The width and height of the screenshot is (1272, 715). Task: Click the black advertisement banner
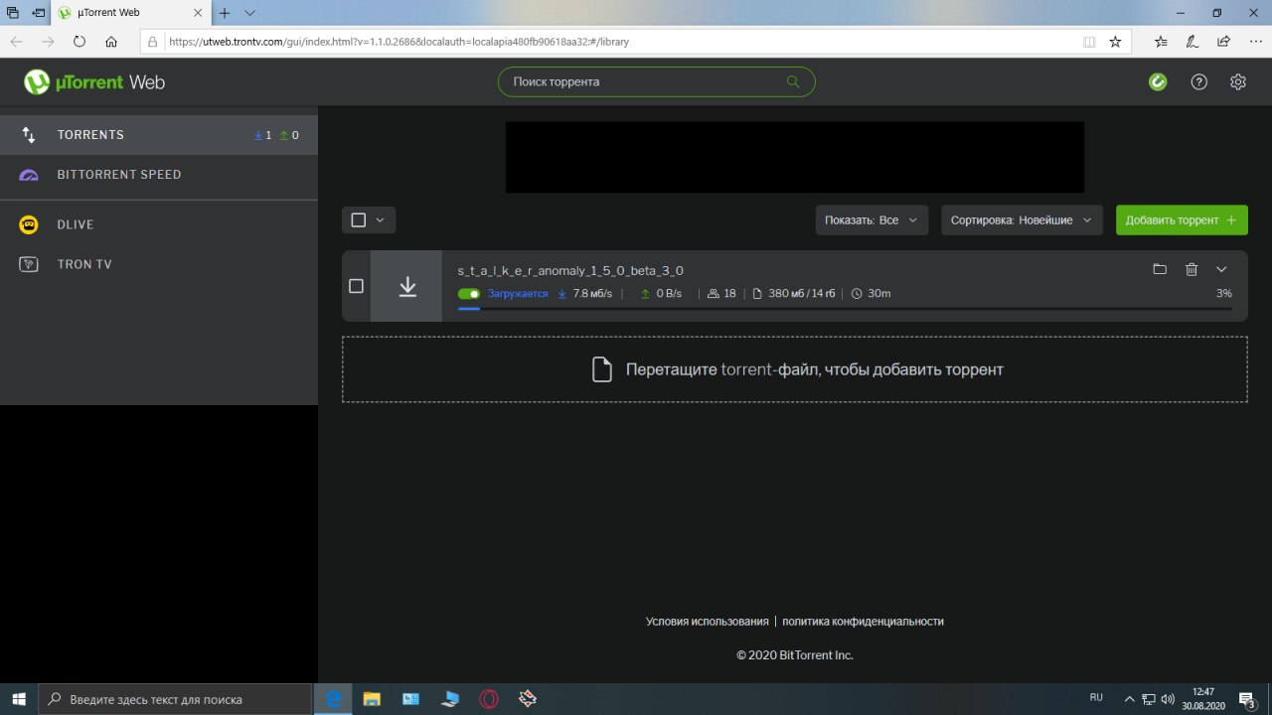tap(795, 157)
